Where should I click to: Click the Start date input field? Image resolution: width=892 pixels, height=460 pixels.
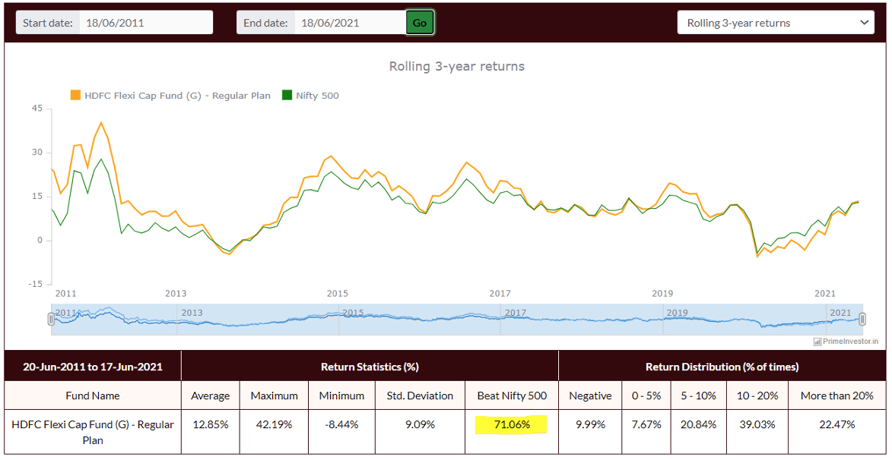[x=146, y=24]
